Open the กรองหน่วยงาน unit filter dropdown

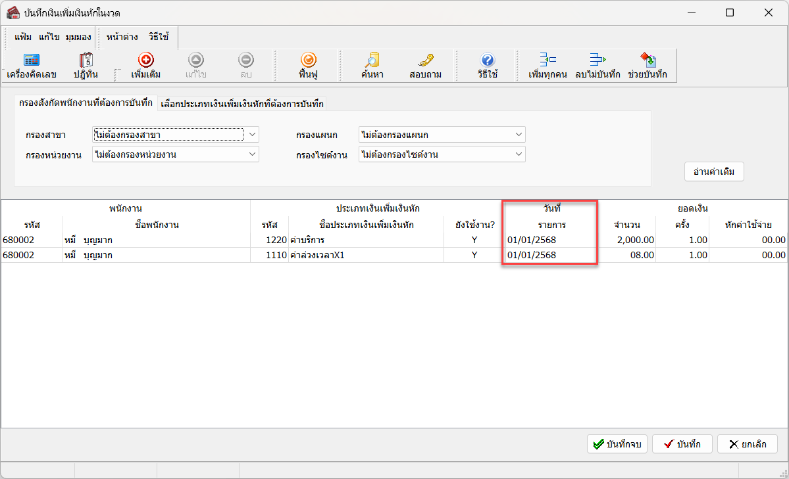pyautogui.click(x=251, y=154)
